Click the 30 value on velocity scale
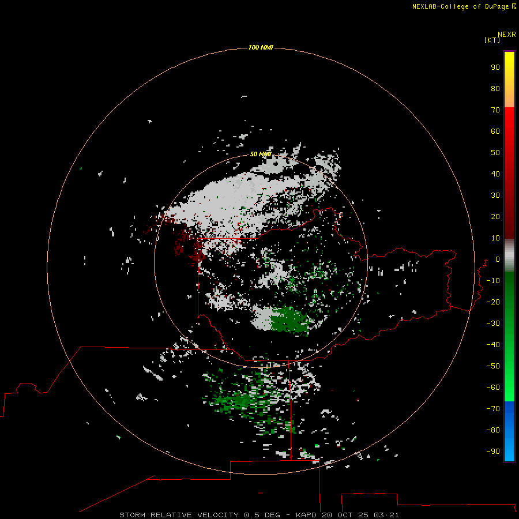 coord(495,195)
